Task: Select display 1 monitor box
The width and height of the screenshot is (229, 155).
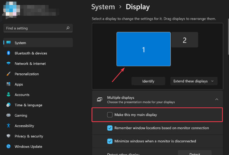Action: pyautogui.click(x=144, y=49)
